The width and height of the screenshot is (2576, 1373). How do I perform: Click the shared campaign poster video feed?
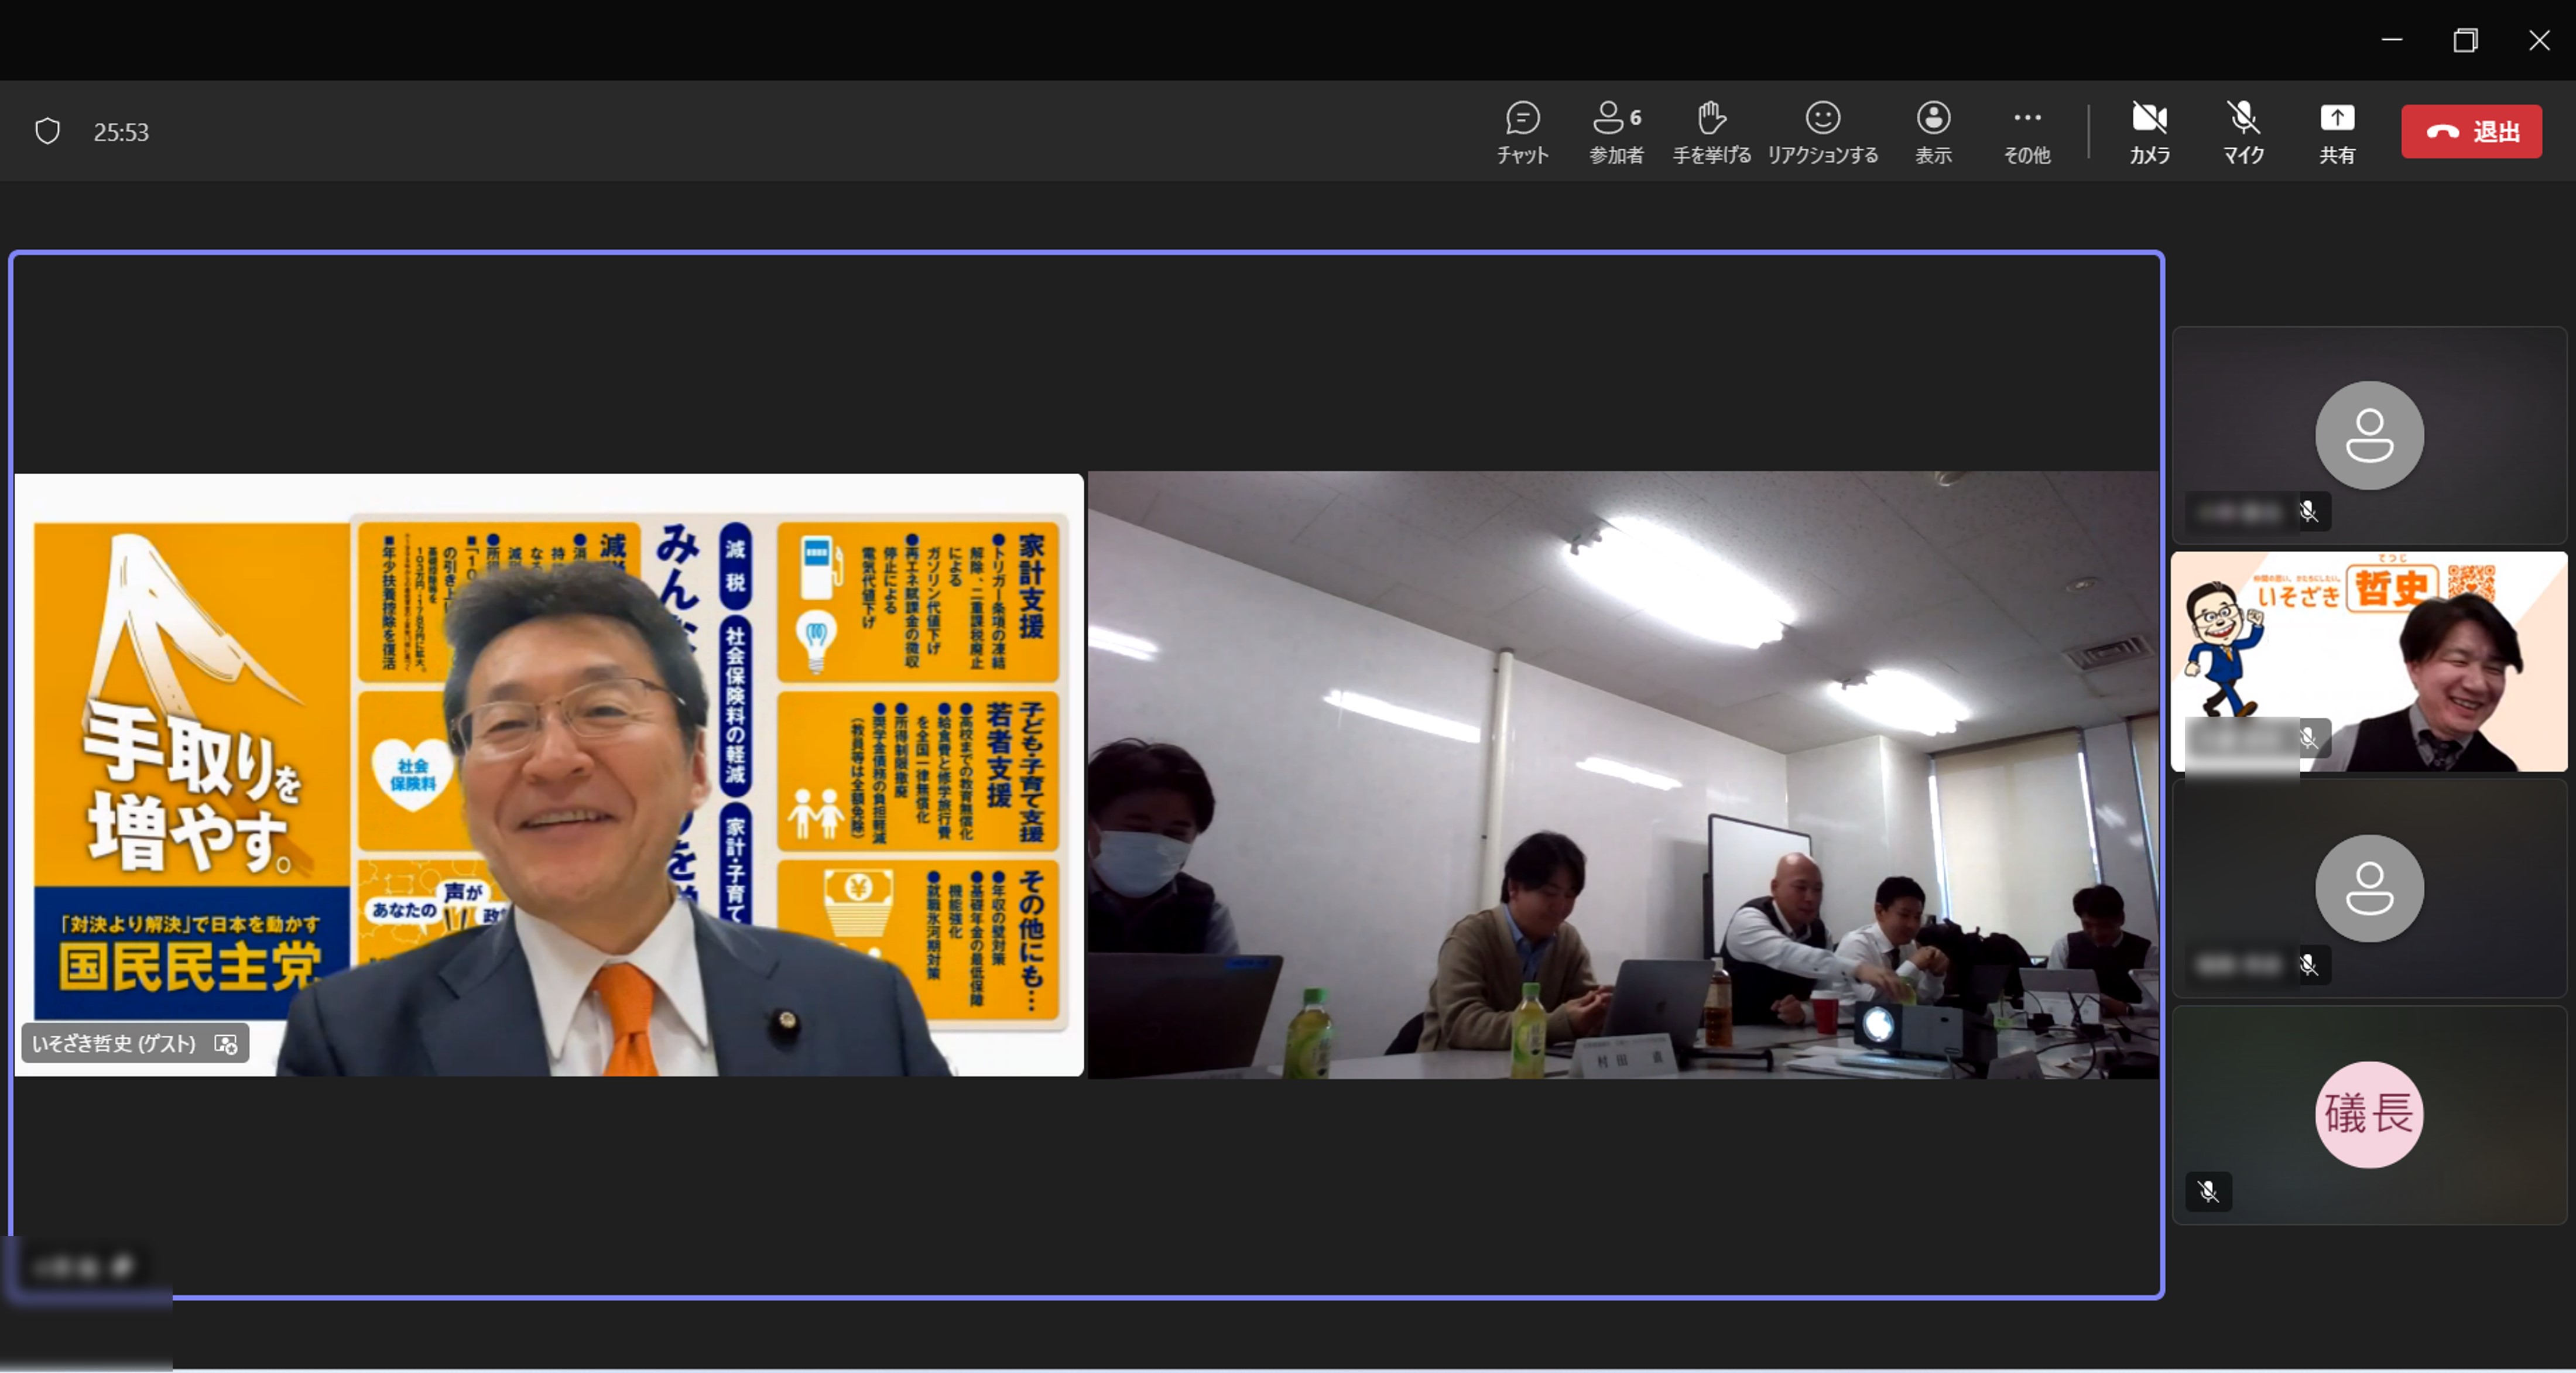pyautogui.click(x=549, y=775)
